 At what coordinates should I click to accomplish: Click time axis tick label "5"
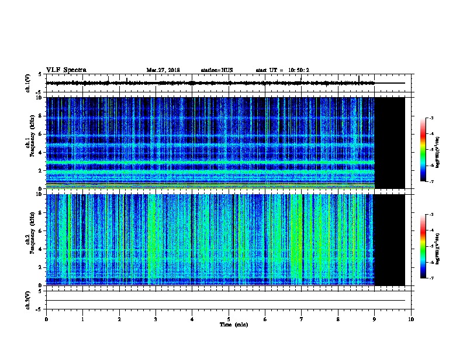(229, 319)
